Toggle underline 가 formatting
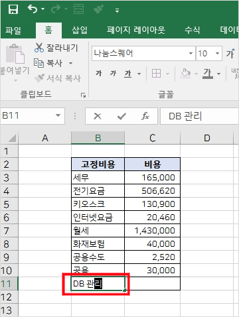The image size is (239, 317). pyautogui.click(x=127, y=74)
